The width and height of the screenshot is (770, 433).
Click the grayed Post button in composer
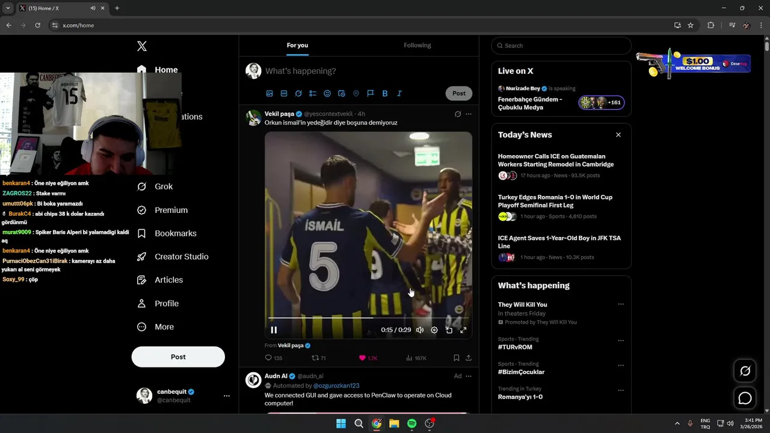[x=459, y=93]
